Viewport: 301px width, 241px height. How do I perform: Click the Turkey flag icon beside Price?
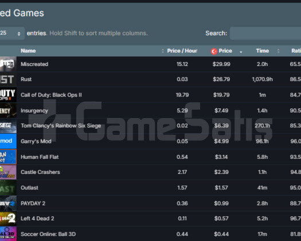click(214, 51)
